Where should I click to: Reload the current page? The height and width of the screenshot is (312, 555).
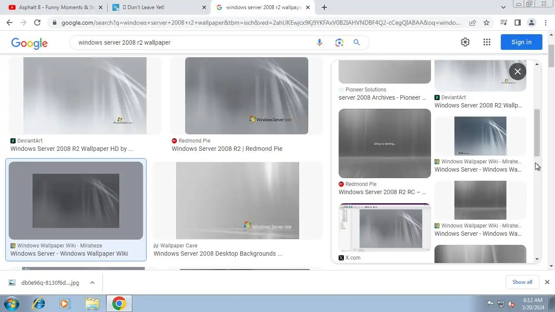click(x=37, y=23)
